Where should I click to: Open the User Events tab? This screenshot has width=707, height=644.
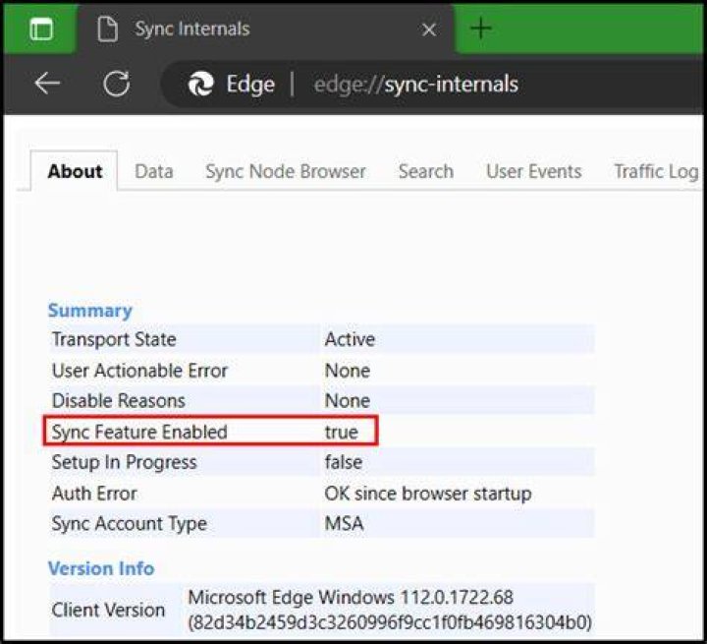[x=534, y=171]
